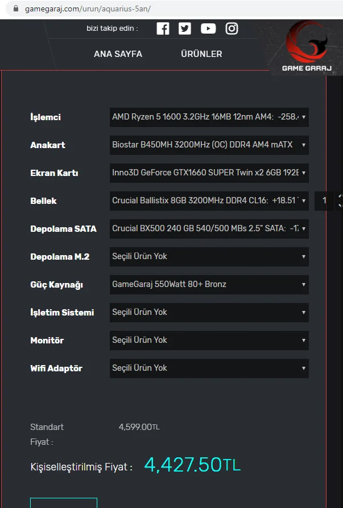The width and height of the screenshot is (343, 508).
Task: Open the ÜRÜNLER menu item
Action: 201,54
